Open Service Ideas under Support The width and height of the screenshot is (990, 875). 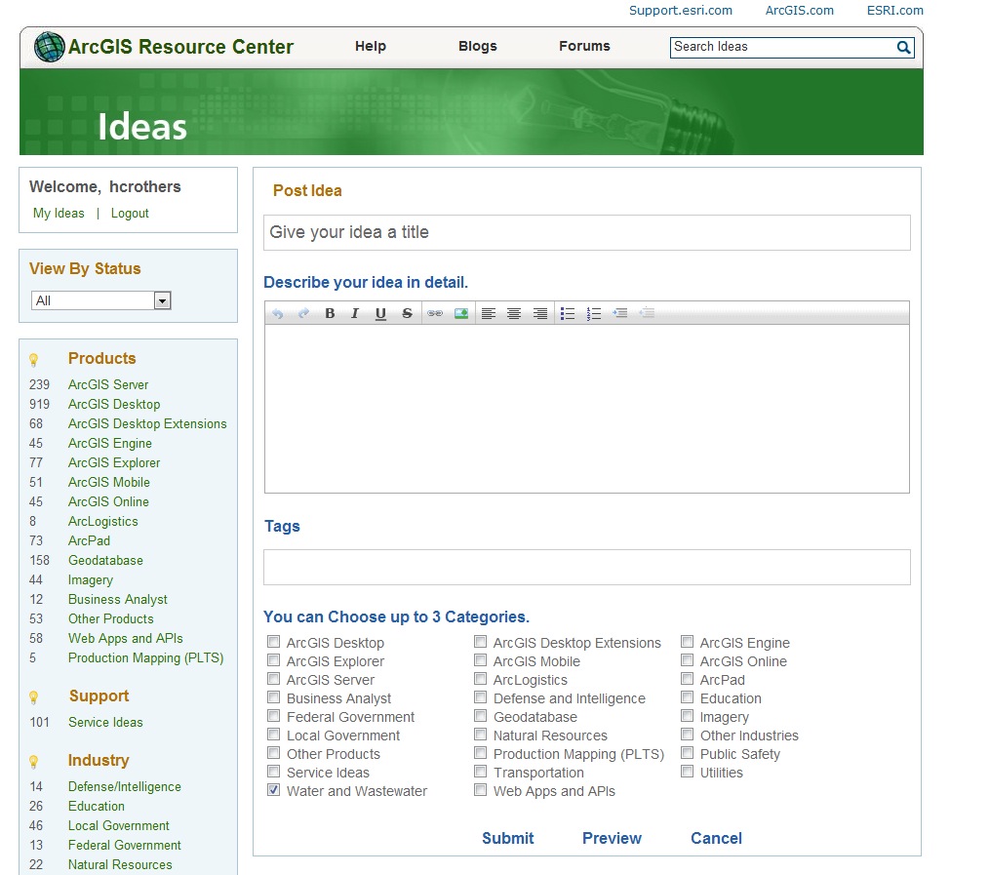tap(105, 722)
